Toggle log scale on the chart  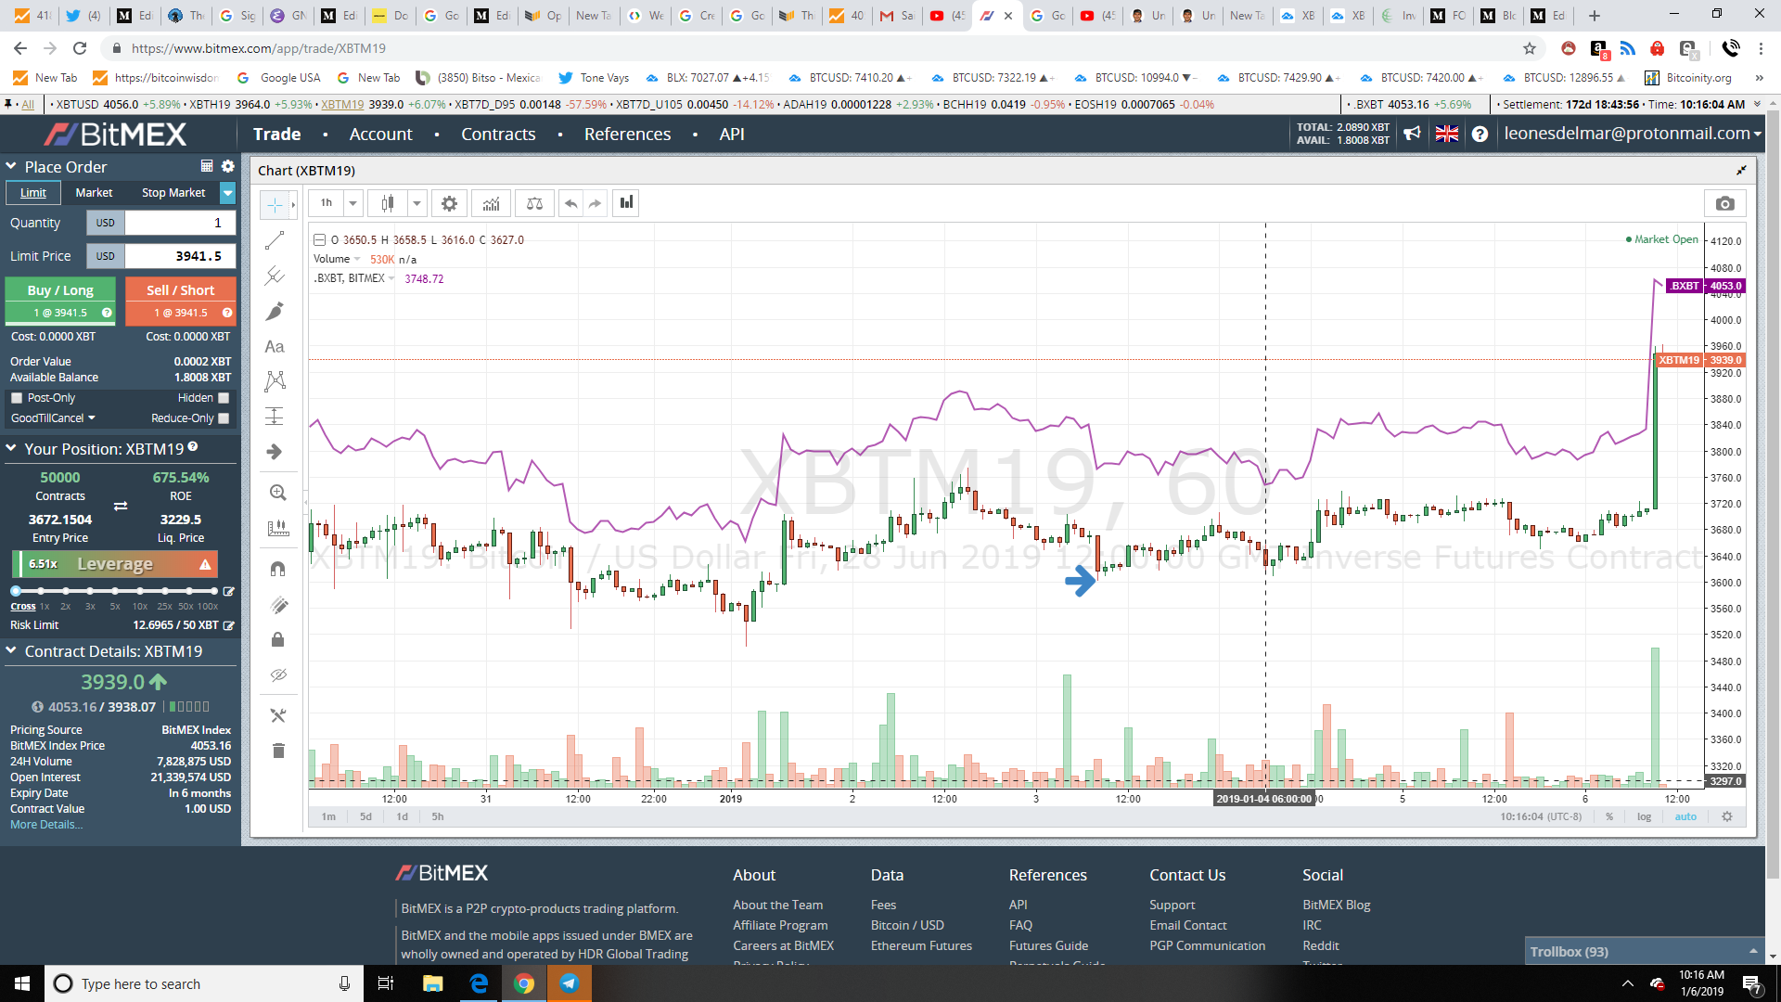(x=1644, y=816)
